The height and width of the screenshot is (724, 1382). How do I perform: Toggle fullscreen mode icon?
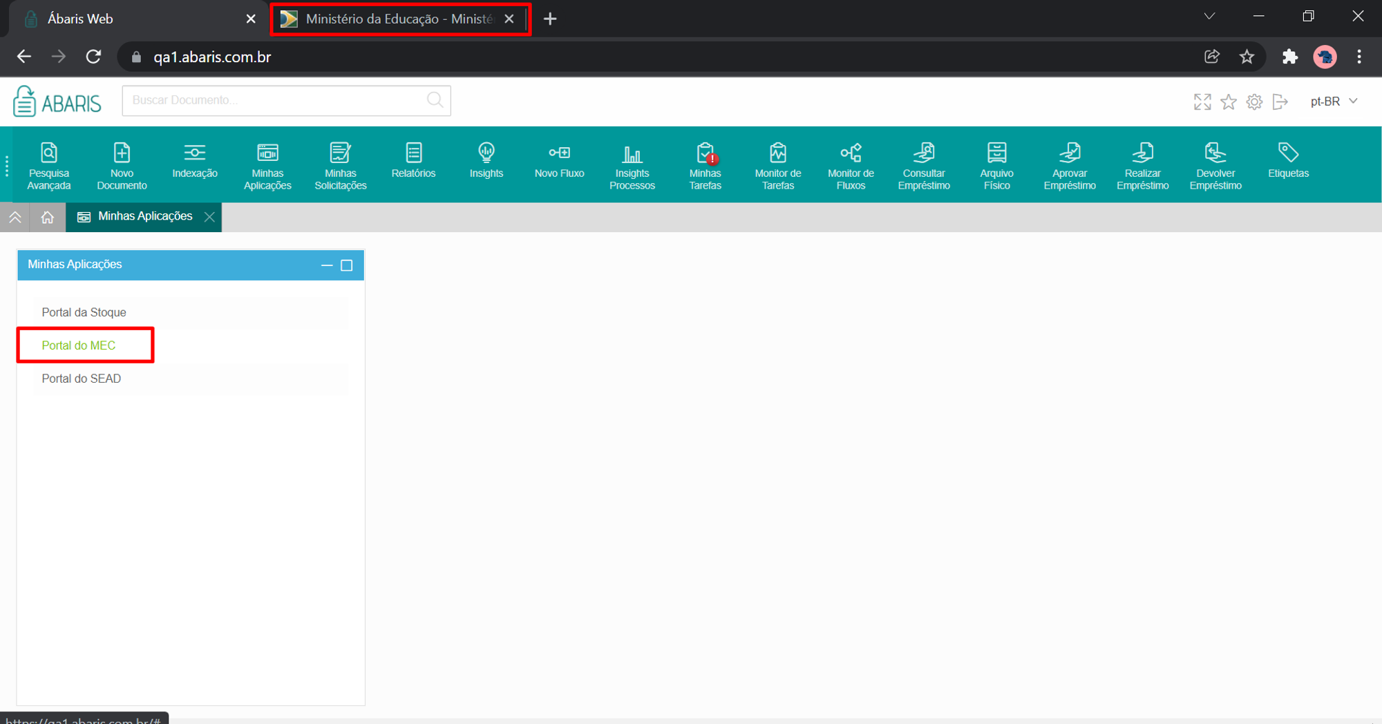point(1202,102)
